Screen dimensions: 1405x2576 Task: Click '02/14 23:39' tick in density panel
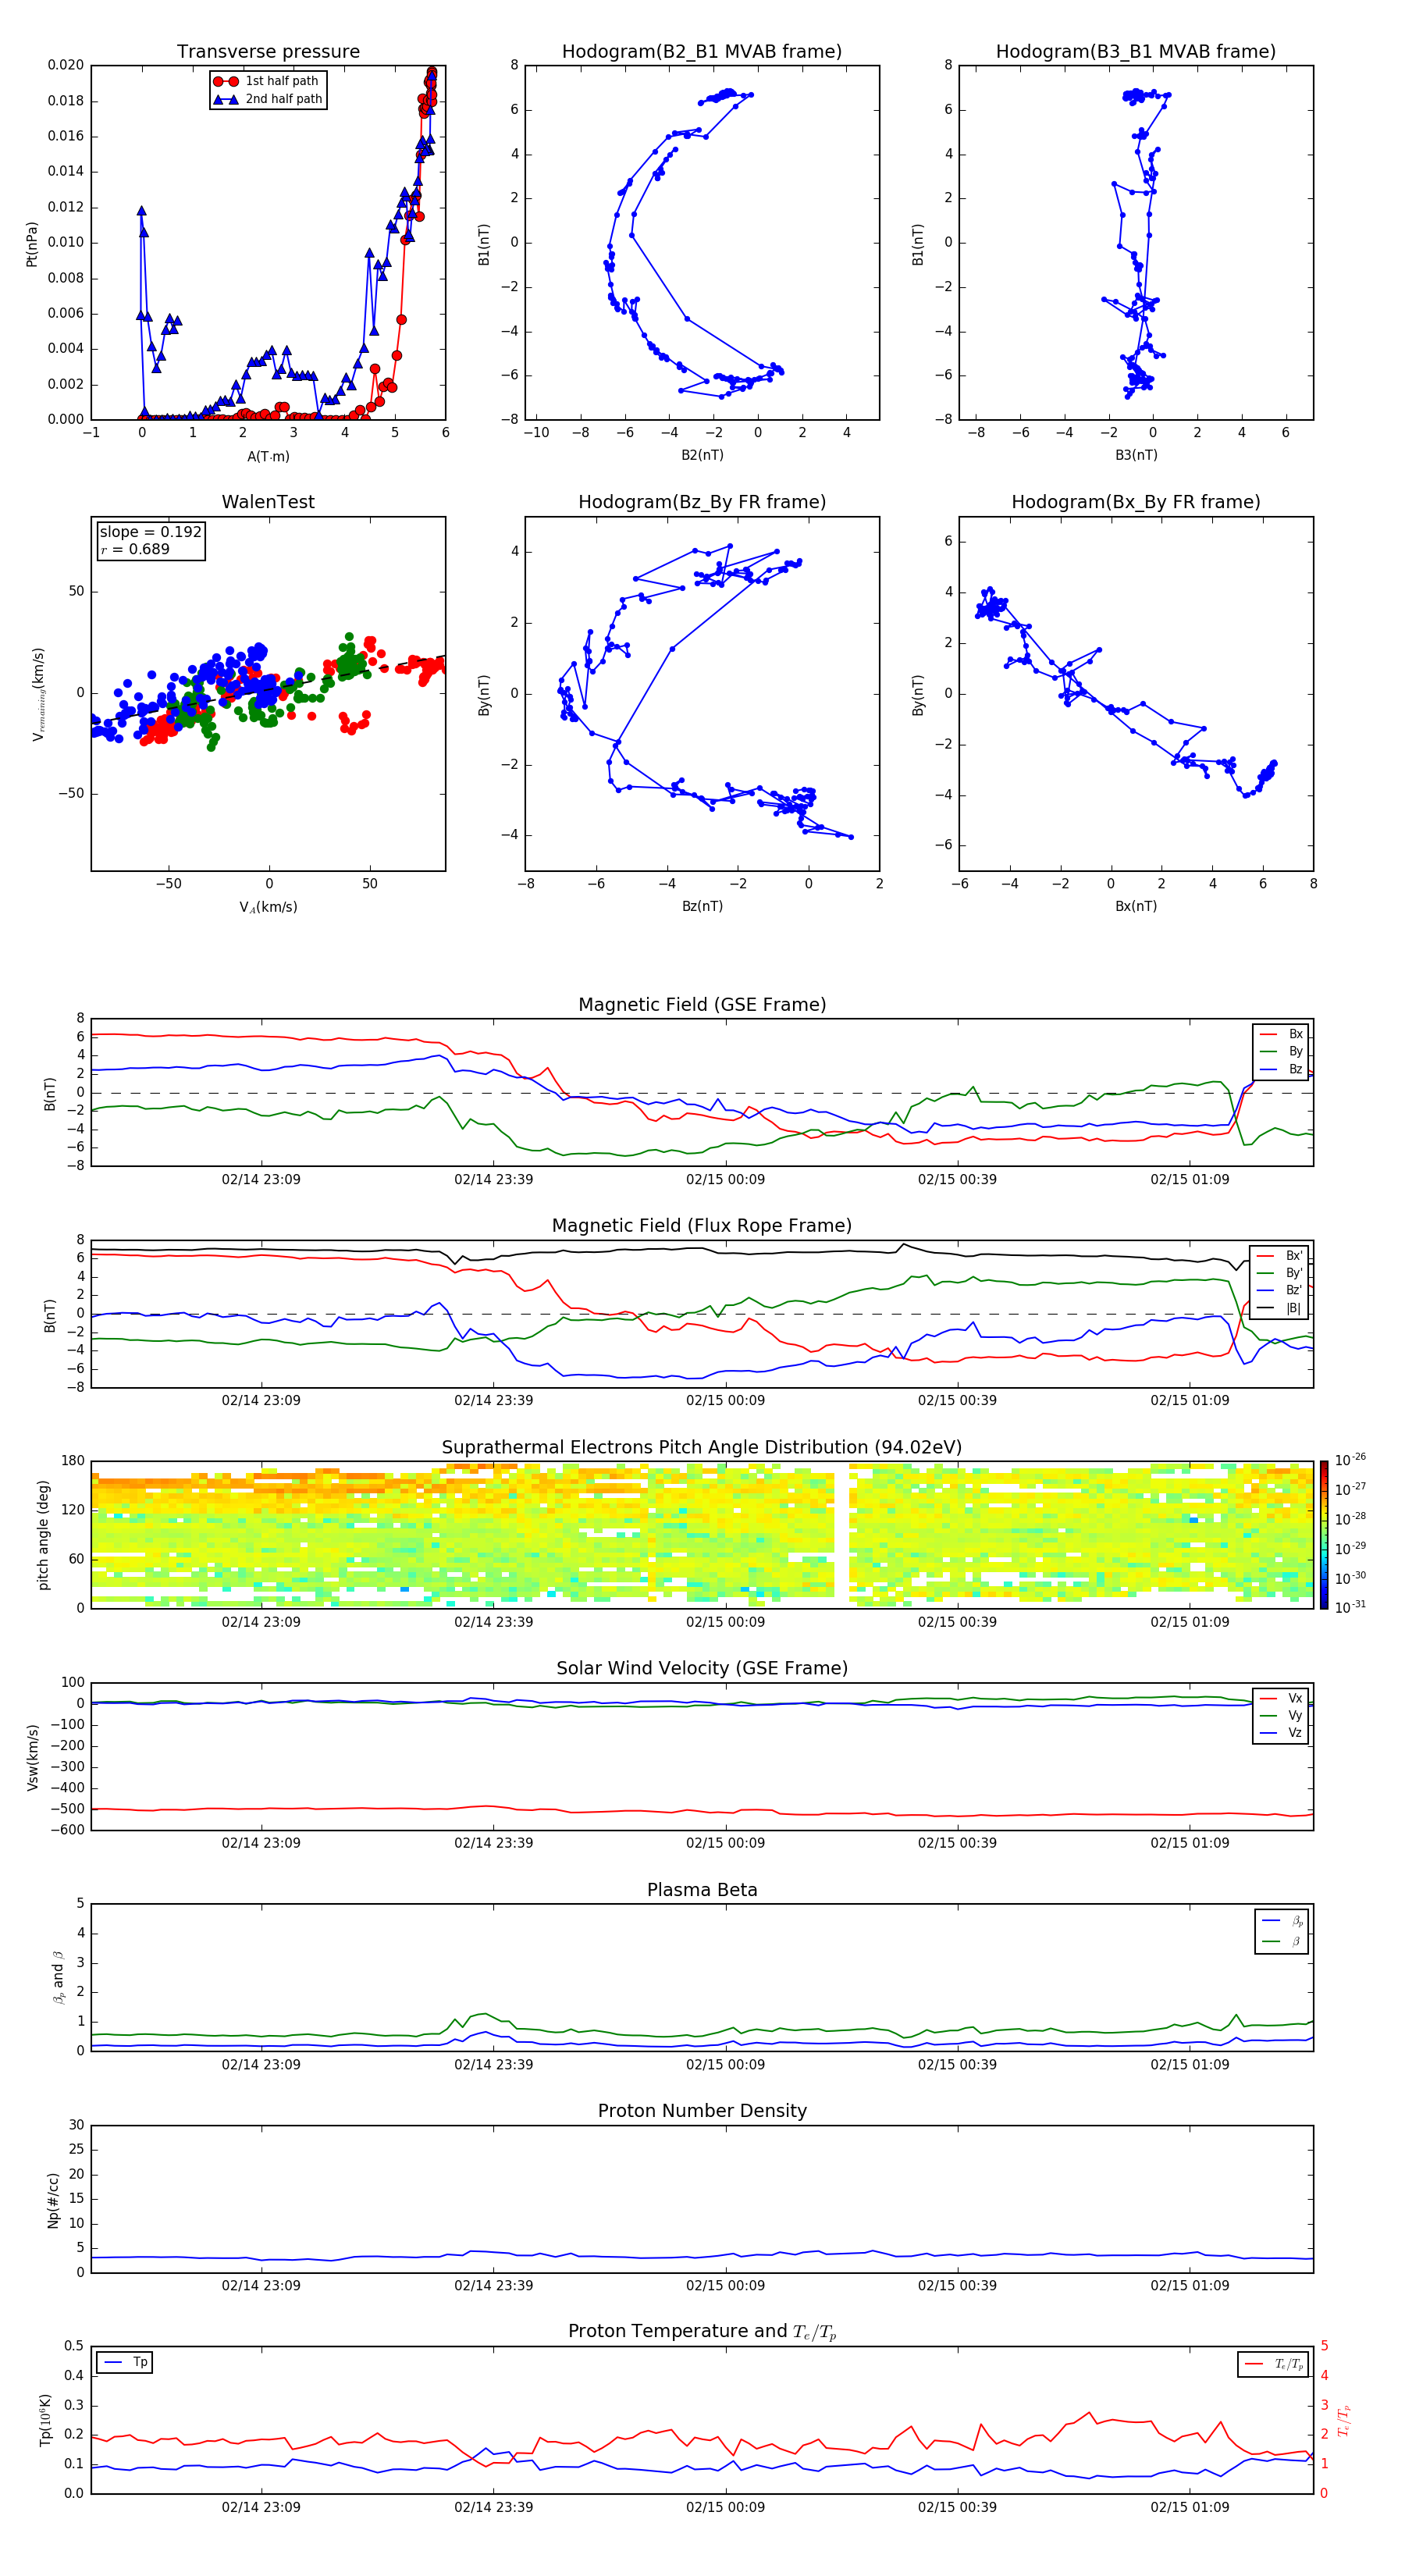pyautogui.click(x=493, y=2285)
